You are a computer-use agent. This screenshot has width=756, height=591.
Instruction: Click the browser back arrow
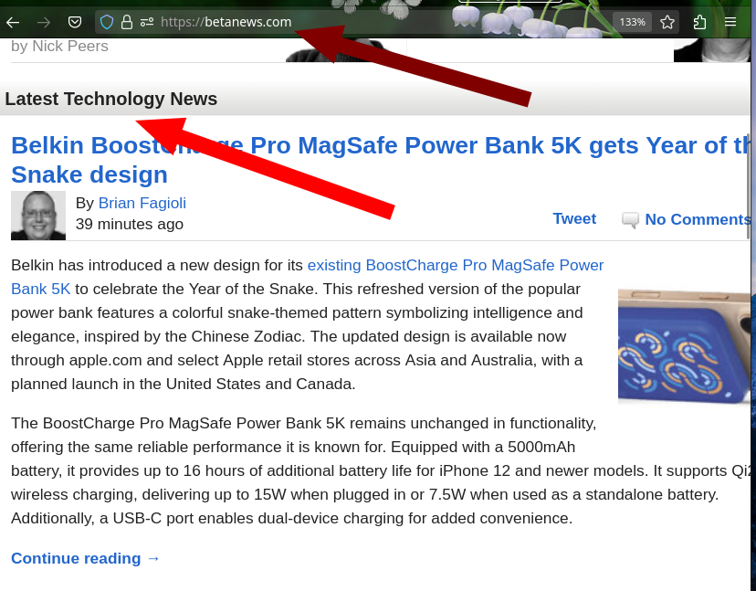(14, 22)
